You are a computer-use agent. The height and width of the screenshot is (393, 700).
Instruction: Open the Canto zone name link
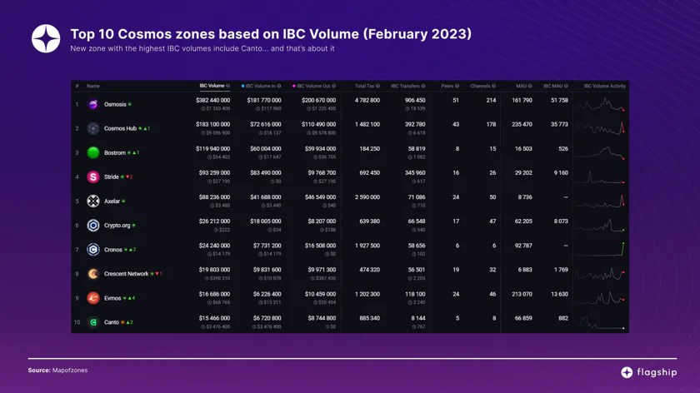(x=112, y=322)
